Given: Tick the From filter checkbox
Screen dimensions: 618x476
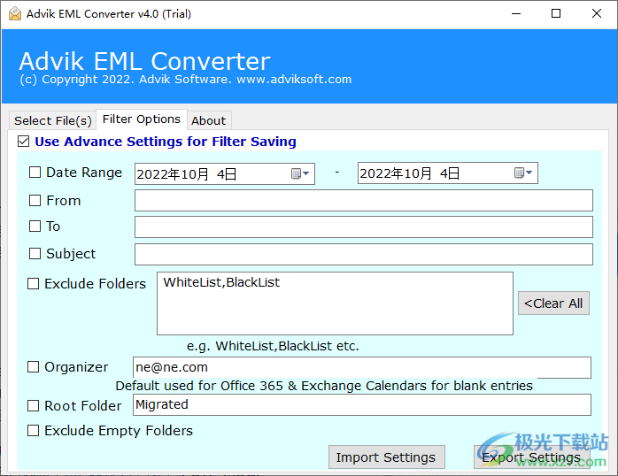Looking at the screenshot, I should (35, 201).
